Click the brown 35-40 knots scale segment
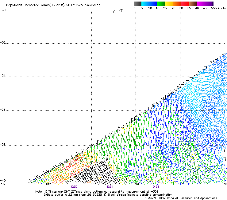This screenshot has height=200, width=227. (x=193, y=4)
